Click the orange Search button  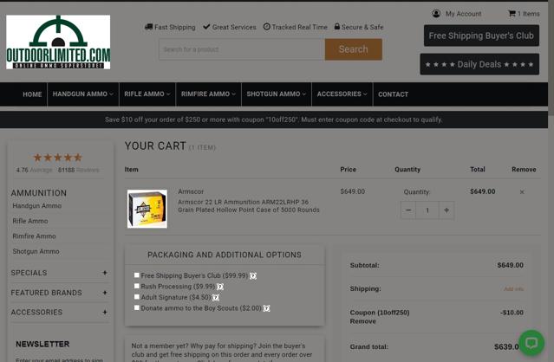pyautogui.click(x=354, y=49)
